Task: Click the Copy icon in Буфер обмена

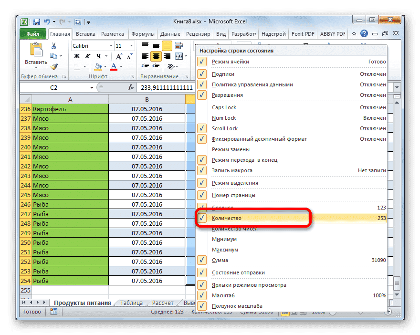Action: 54,56
